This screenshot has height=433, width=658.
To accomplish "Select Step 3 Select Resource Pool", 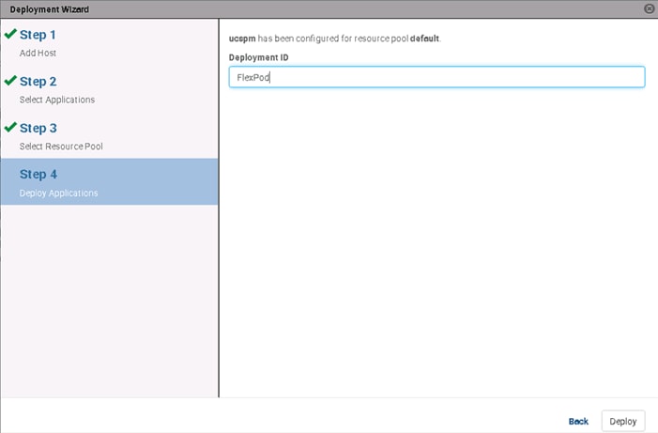I will pyautogui.click(x=109, y=135).
